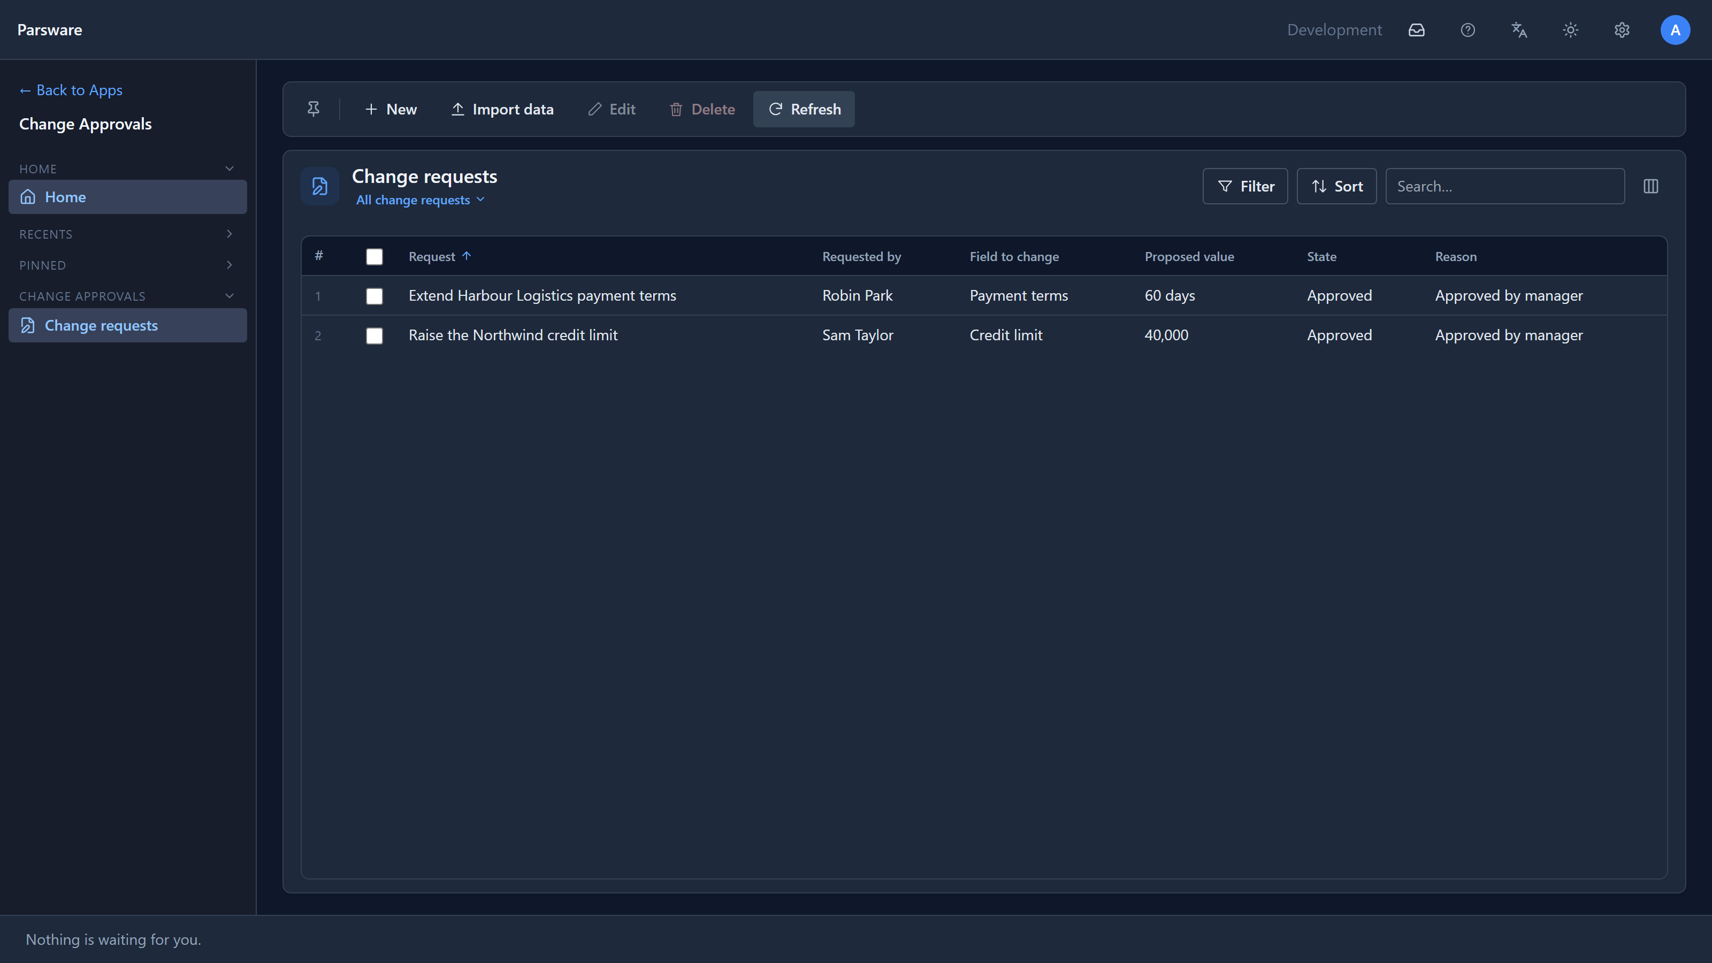Follow the Back to Apps link
Screen dimensions: 1712x963
[71, 90]
